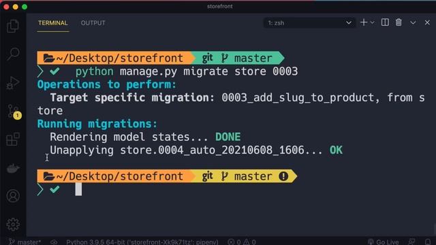Click the terminal cursor at the empty prompt
436x245 pixels.
[x=78, y=189]
